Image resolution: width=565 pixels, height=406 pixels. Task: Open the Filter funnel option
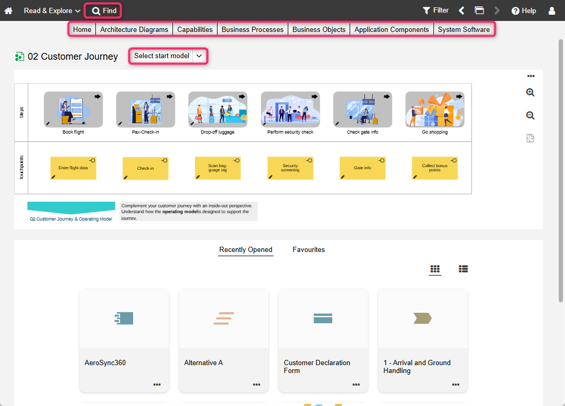click(x=436, y=10)
